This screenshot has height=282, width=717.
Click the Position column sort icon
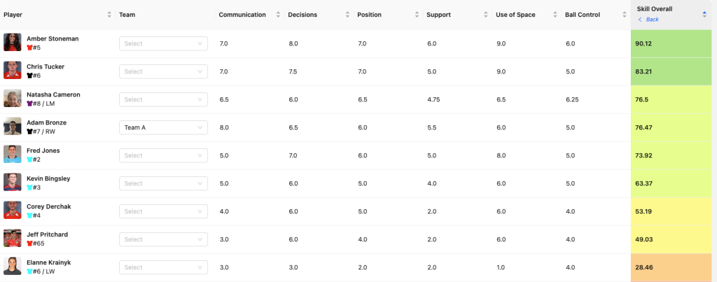click(417, 15)
